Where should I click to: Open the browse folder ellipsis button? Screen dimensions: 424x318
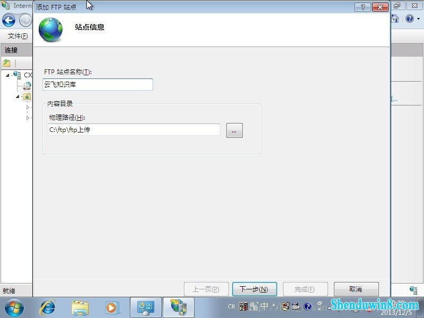pos(234,130)
